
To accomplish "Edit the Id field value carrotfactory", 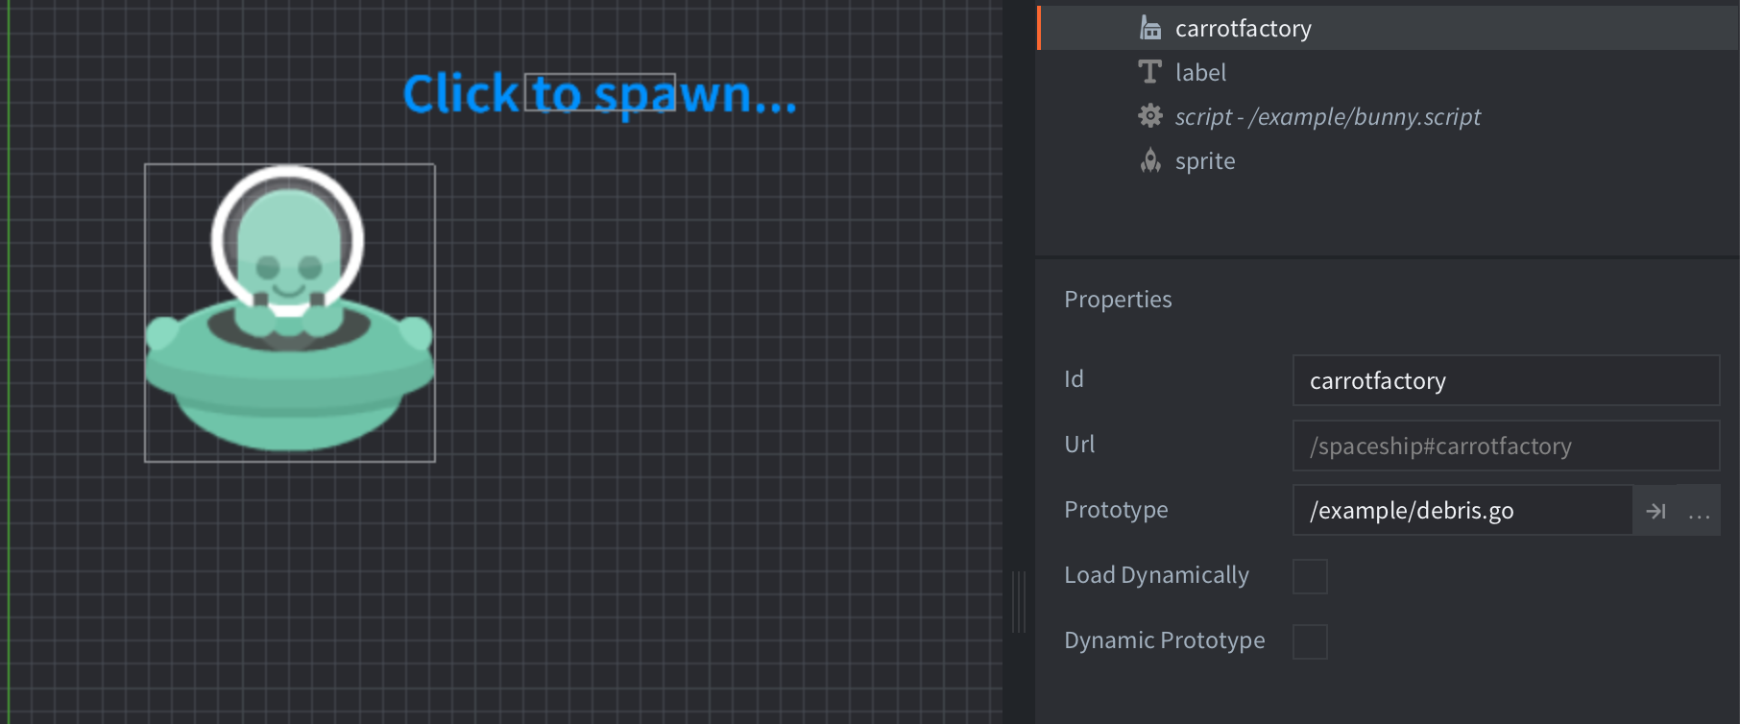I will 1506,380.
